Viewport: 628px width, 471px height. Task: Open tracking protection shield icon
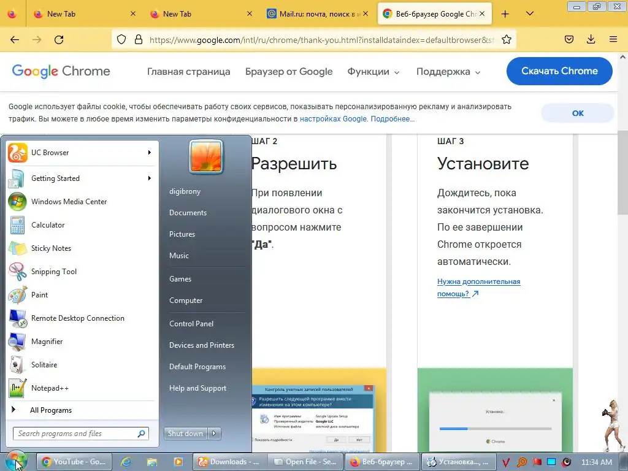tap(121, 39)
